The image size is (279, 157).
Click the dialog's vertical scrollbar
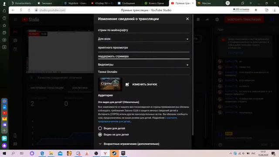(x=193, y=75)
